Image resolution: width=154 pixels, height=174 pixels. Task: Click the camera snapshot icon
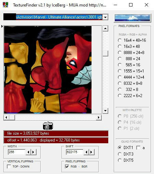tap(48, 126)
